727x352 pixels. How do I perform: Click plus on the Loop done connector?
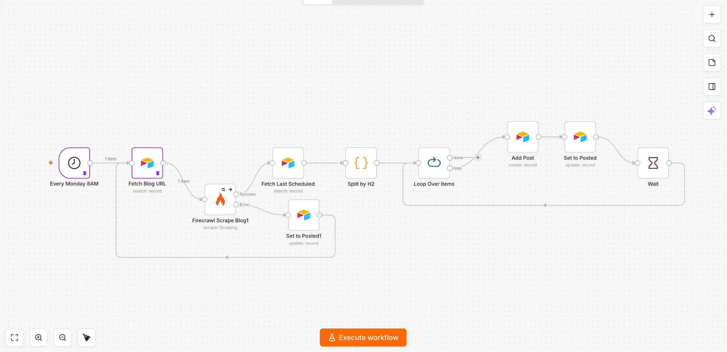click(478, 158)
